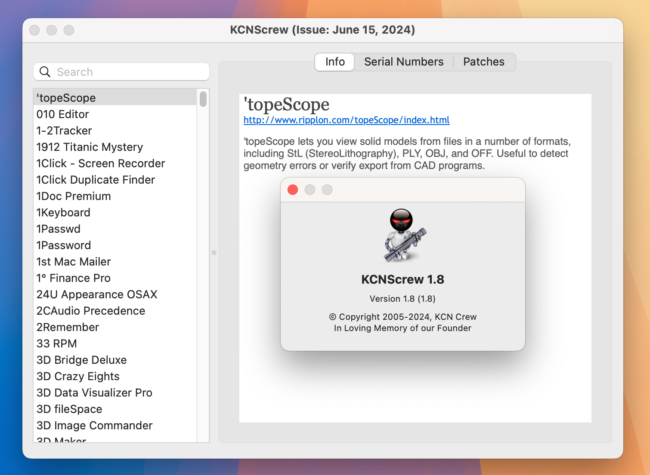Click the Version 1.8 (1.8) text
The width and height of the screenshot is (650, 475).
402,299
